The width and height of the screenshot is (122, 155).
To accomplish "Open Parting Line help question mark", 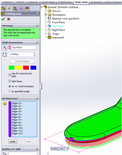I will pyautogui.click(x=37, y=14).
